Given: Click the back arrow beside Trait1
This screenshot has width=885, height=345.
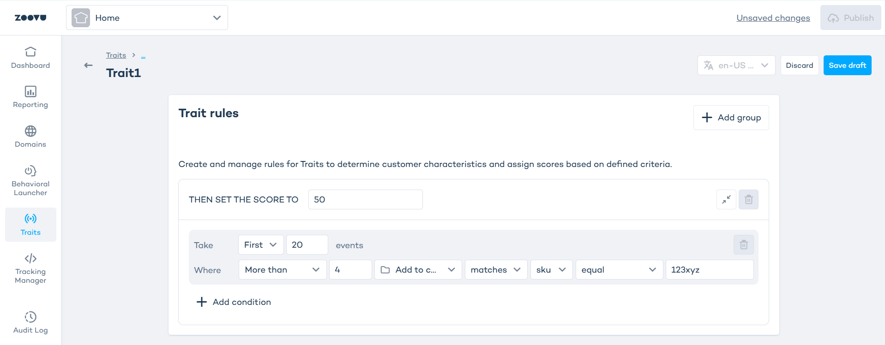Looking at the screenshot, I should 88,65.
